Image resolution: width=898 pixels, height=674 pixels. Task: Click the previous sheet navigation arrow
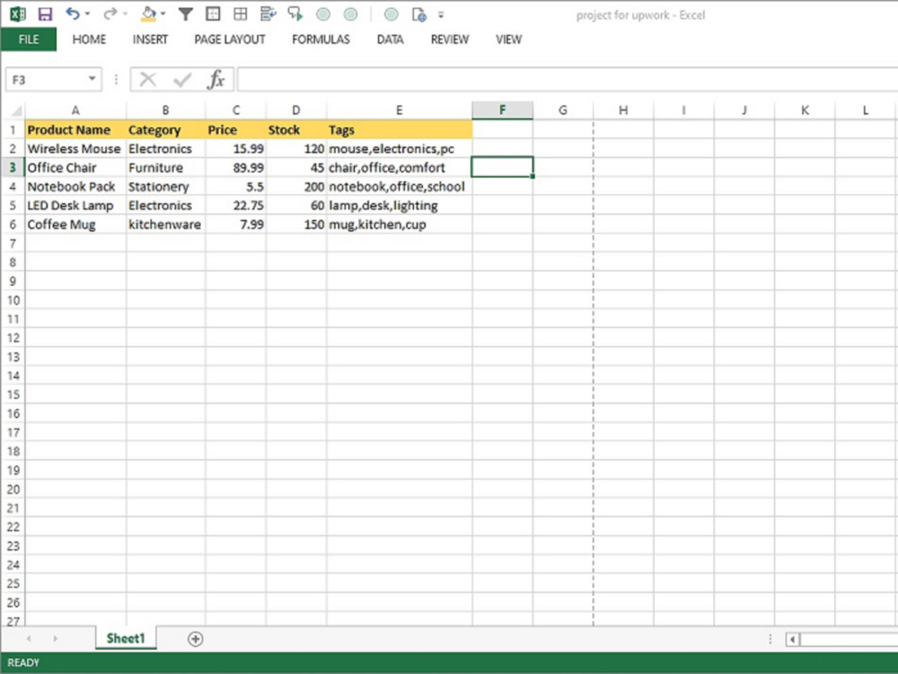(29, 638)
